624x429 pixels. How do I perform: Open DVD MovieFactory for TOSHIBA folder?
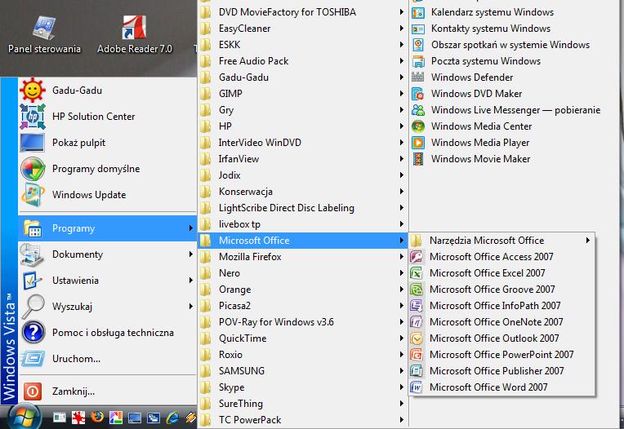302,12
